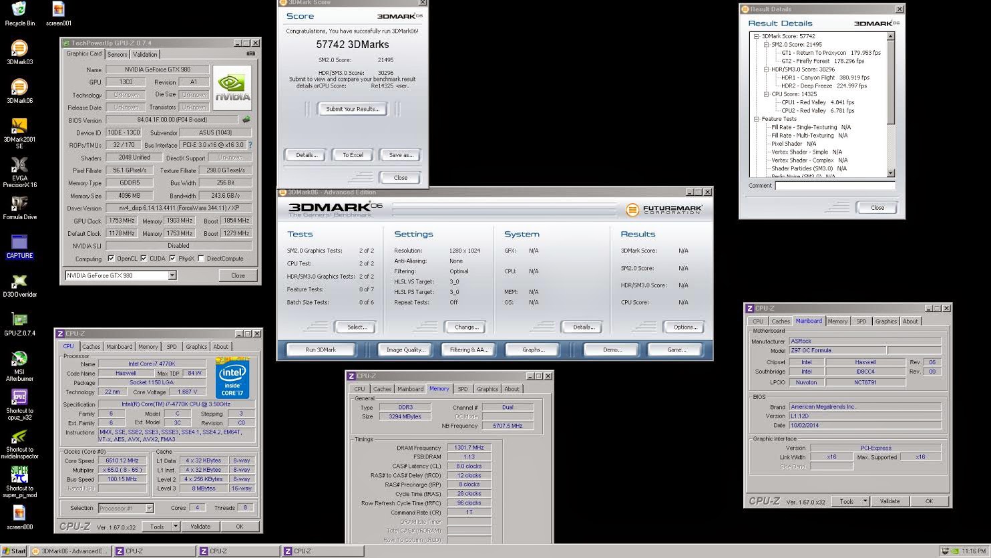The height and width of the screenshot is (558, 991).
Task: Click the Demo button in 3DMark06
Action: (612, 350)
